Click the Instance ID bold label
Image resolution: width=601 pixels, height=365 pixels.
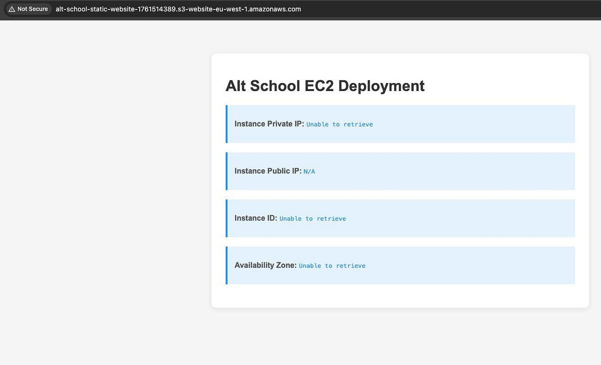tap(255, 218)
